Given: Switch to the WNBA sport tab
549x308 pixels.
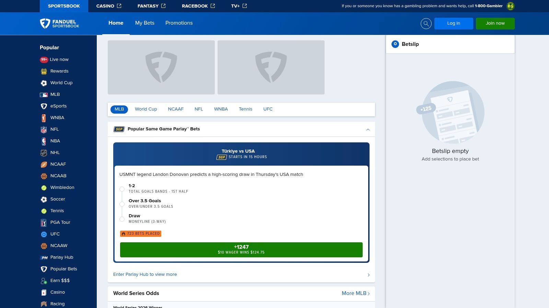Looking at the screenshot, I should point(221,109).
